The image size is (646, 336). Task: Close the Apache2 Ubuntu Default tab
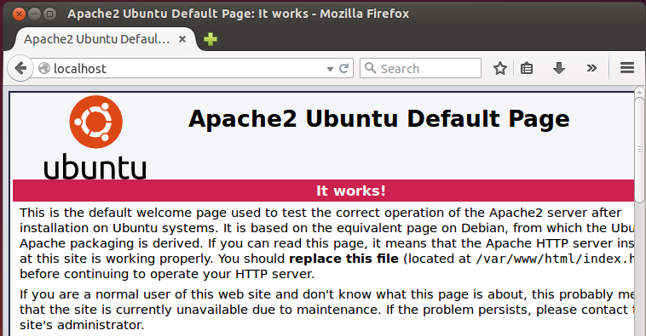[182, 39]
